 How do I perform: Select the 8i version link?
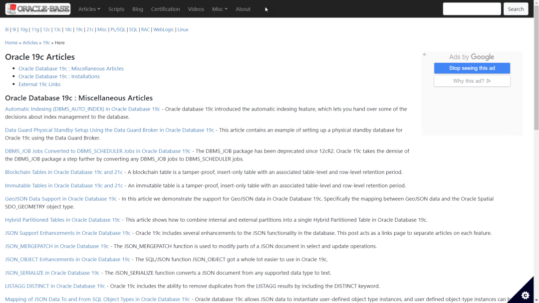7,29
